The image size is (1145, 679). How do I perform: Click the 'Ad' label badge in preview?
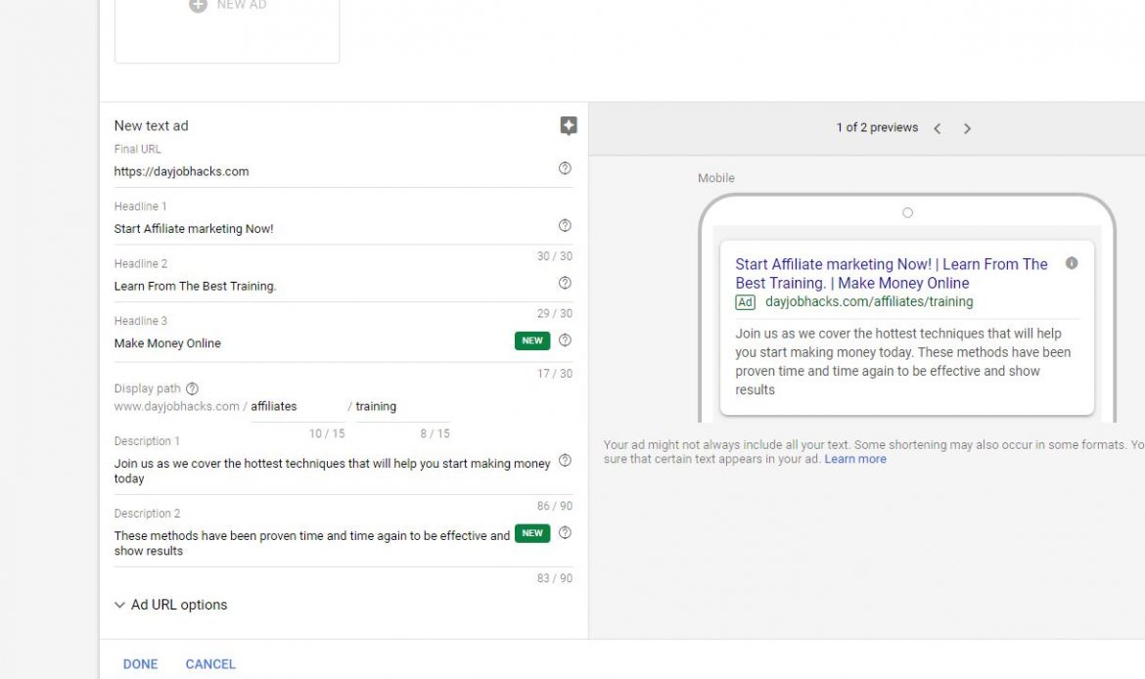click(745, 302)
